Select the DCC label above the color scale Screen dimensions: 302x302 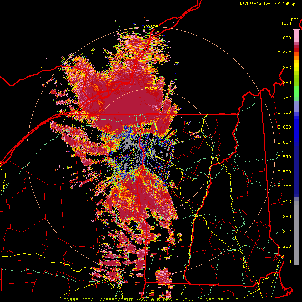tap(295, 20)
